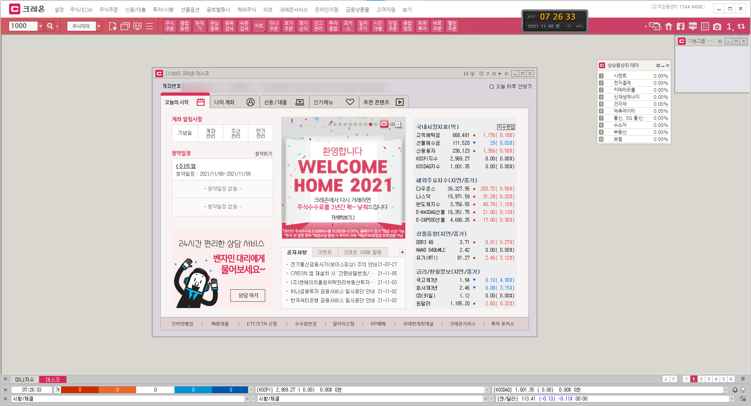Click the trash bin icon at bottom right
The image size is (751, 406).
(x=743, y=379)
